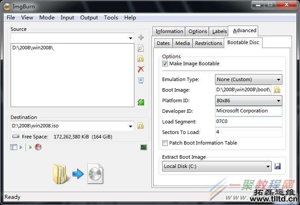Screen dimensions: 300x205
Task: Click the red disc icon
Action: pyautogui.click(x=38, y=147)
